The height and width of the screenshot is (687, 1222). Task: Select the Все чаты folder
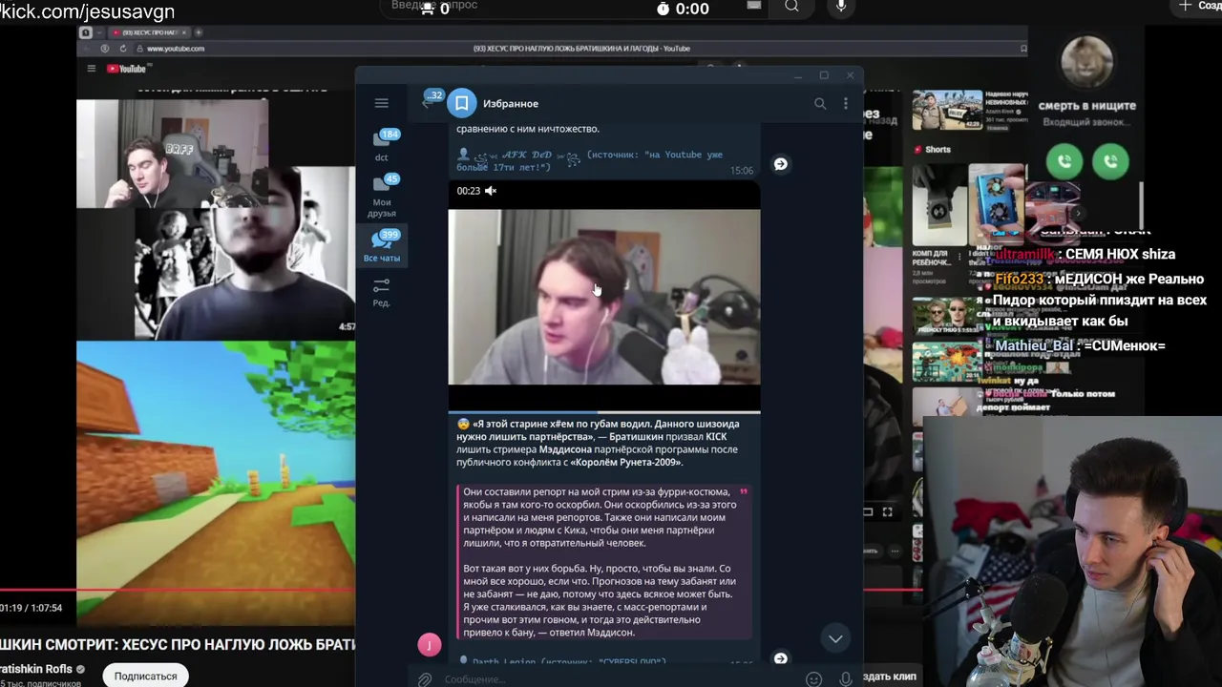(x=382, y=246)
